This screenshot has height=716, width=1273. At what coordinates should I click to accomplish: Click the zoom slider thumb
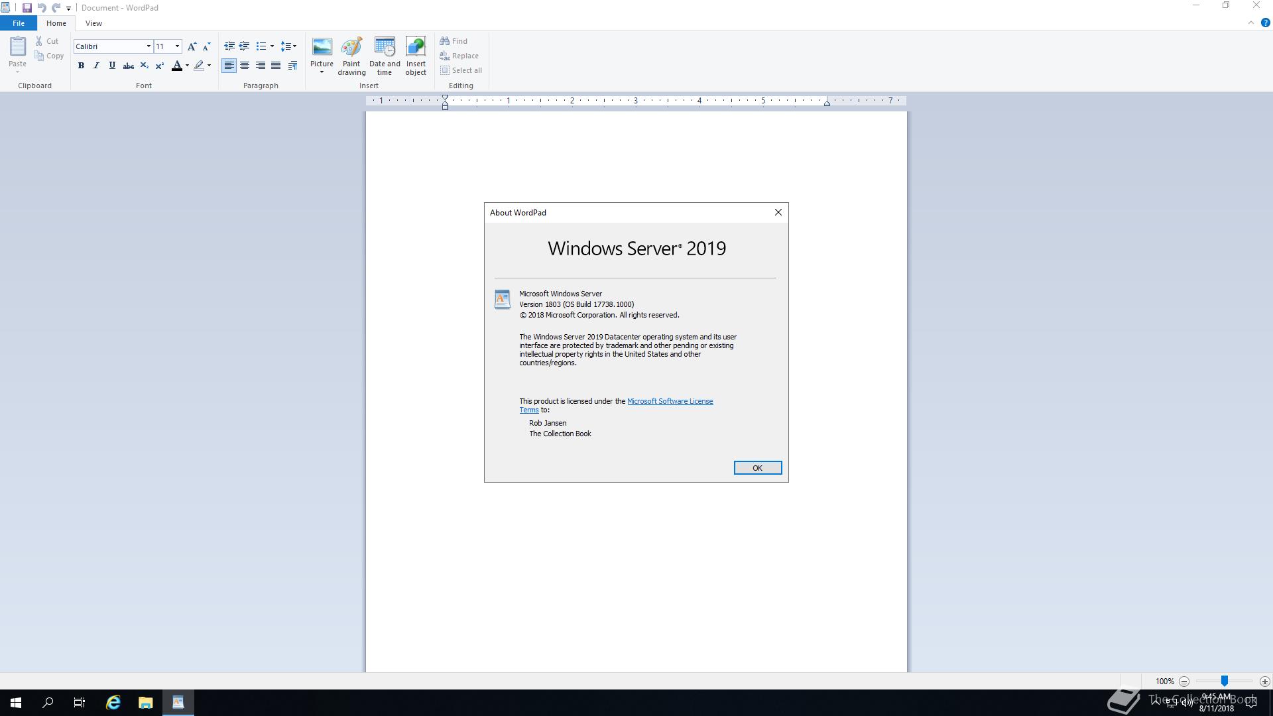pos(1225,681)
